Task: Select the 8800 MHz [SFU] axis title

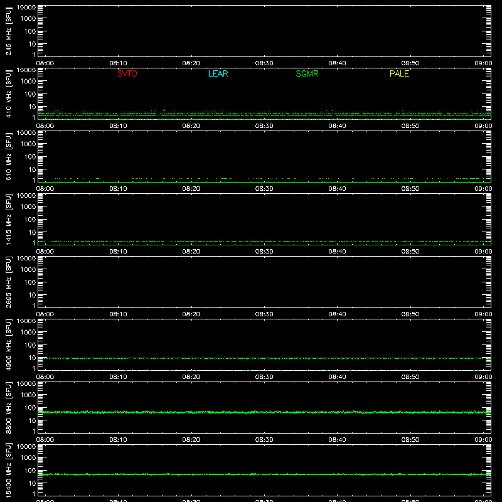Action: 8,407
